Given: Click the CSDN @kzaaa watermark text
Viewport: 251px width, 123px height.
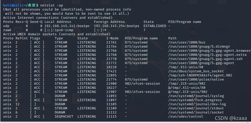Looking at the screenshot, I should (x=231, y=118).
